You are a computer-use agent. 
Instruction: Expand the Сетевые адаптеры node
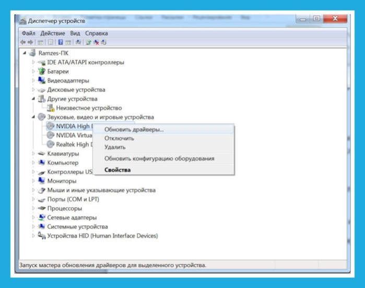point(33,218)
